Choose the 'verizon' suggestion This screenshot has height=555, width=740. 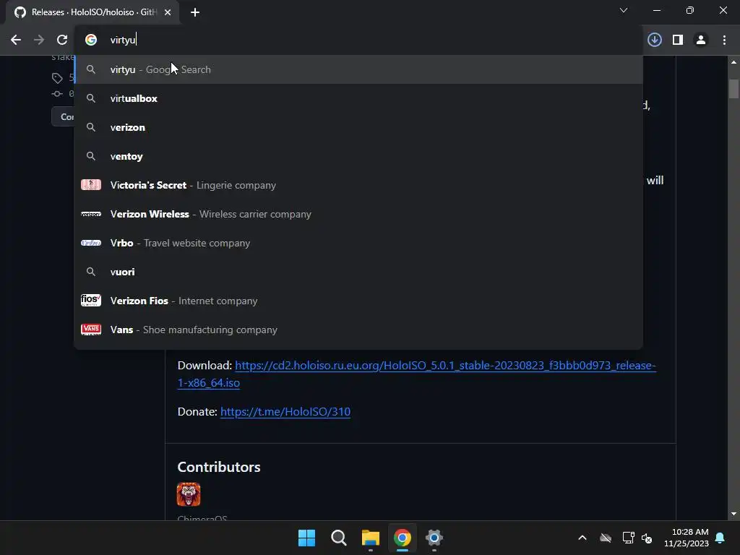tap(358, 127)
